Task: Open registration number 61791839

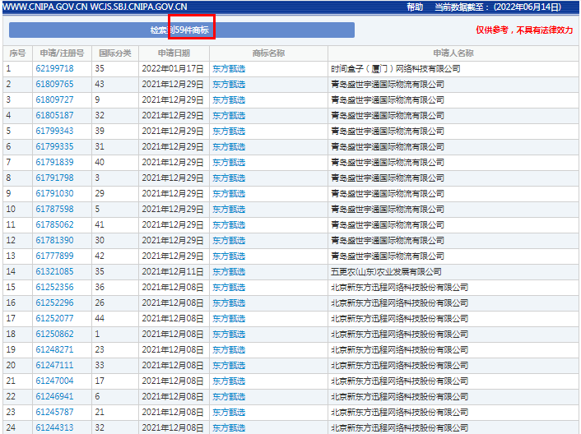Action: pyautogui.click(x=54, y=162)
